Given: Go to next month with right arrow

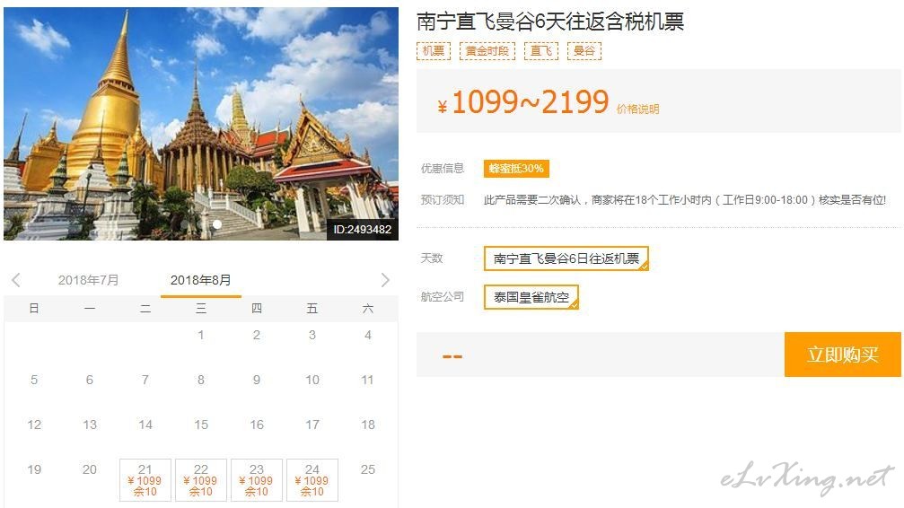Looking at the screenshot, I should click(385, 280).
